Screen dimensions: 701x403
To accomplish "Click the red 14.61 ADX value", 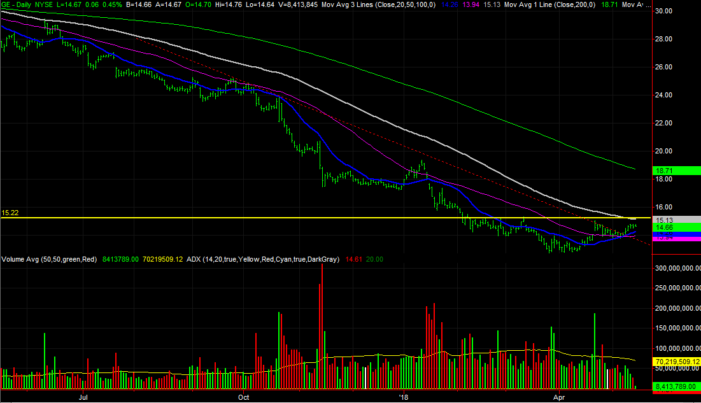I will pos(353,259).
